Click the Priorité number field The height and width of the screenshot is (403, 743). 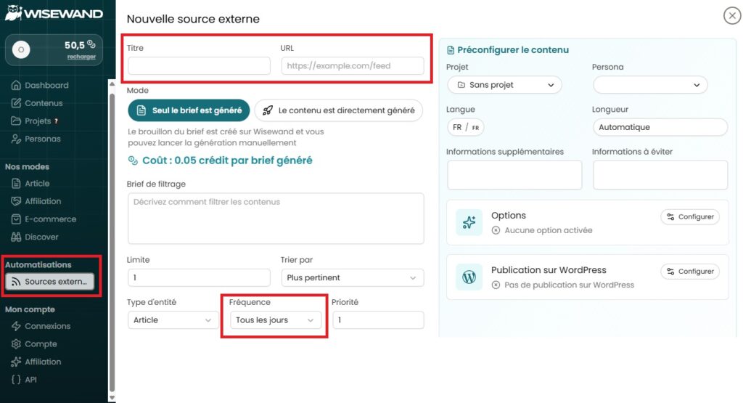click(378, 320)
